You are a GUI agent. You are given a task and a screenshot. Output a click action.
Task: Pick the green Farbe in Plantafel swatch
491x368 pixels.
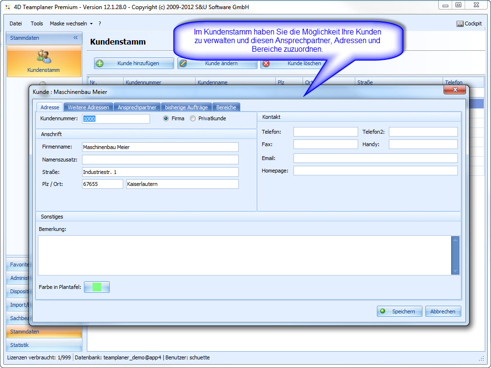(x=97, y=287)
